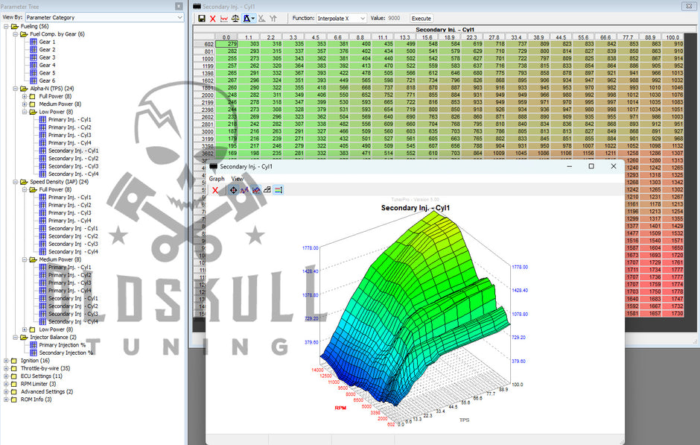Open the View menu in the graph window
700x445 pixels.
tap(237, 178)
